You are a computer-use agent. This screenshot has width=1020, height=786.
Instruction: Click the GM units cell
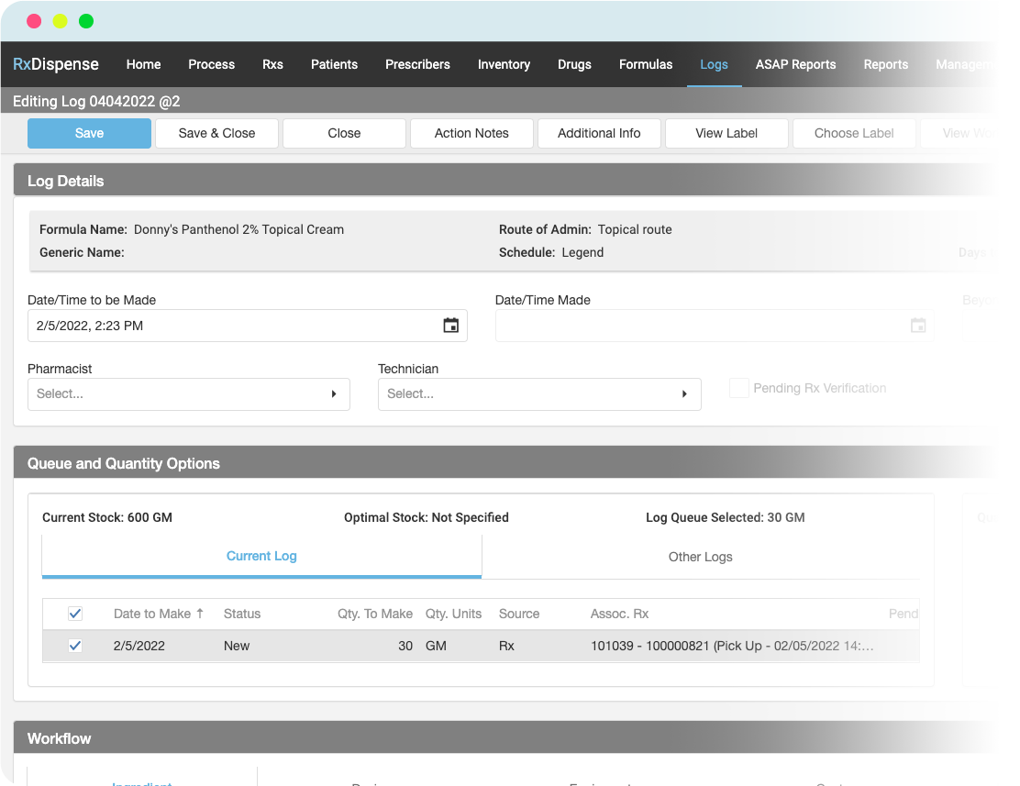point(436,646)
